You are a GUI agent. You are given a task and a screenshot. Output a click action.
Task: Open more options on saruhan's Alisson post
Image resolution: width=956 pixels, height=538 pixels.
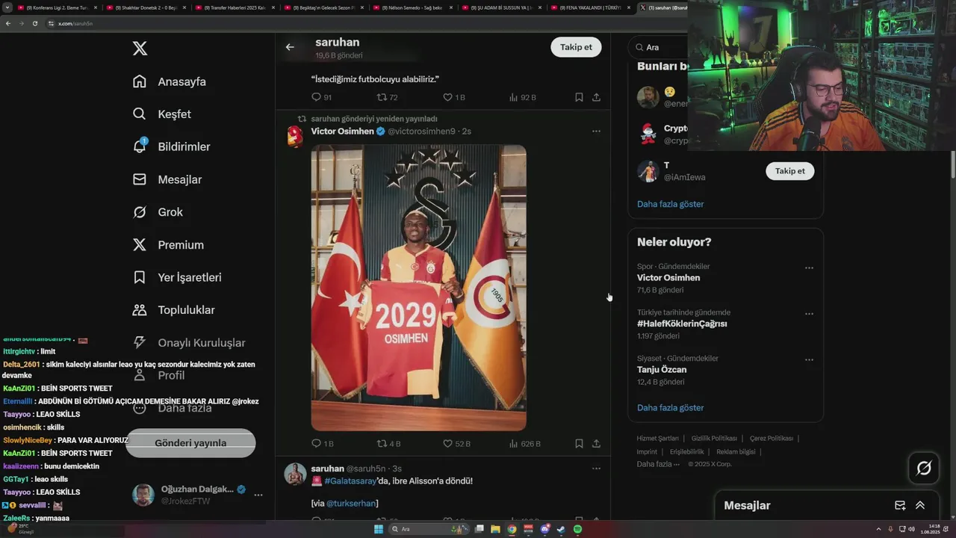[596, 469]
